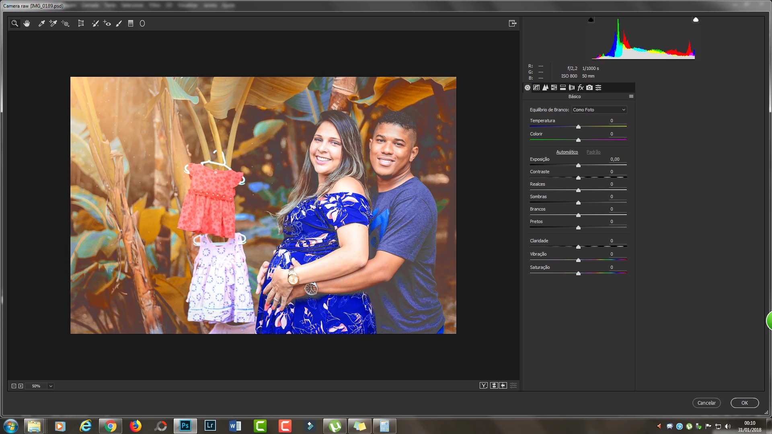Select the Red Eye Removal tool
772x434 pixels.
[x=107, y=23]
